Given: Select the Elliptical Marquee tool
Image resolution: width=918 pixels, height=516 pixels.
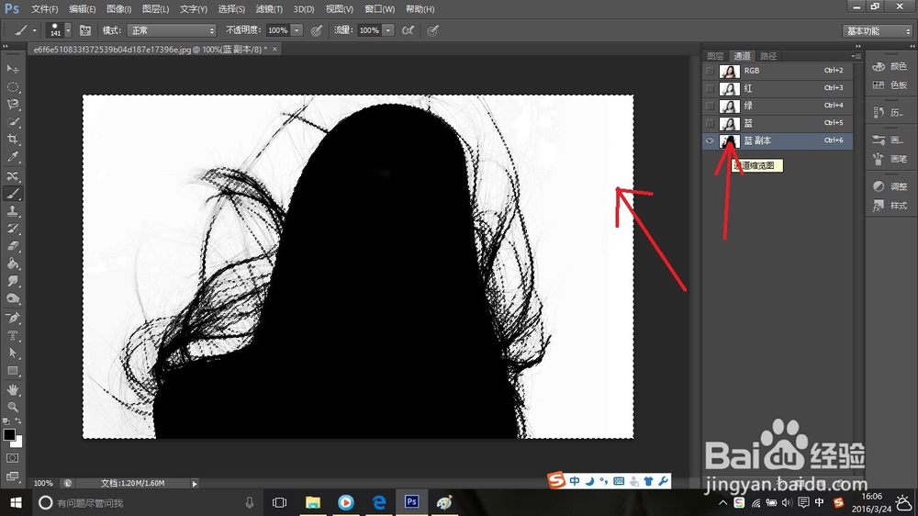Looking at the screenshot, I should click(12, 86).
